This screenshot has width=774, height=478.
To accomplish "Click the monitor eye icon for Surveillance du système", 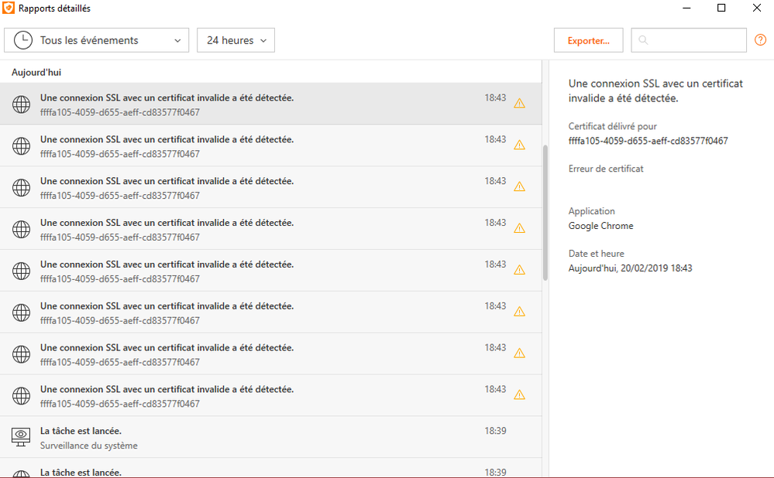I will tap(22, 437).
